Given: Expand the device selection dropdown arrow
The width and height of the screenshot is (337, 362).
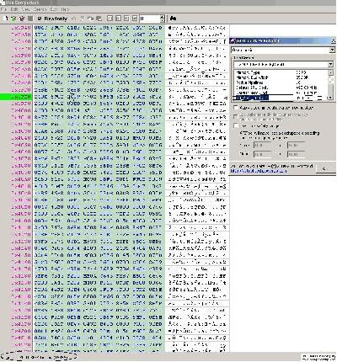Looking at the screenshot, I should tap(330, 64).
